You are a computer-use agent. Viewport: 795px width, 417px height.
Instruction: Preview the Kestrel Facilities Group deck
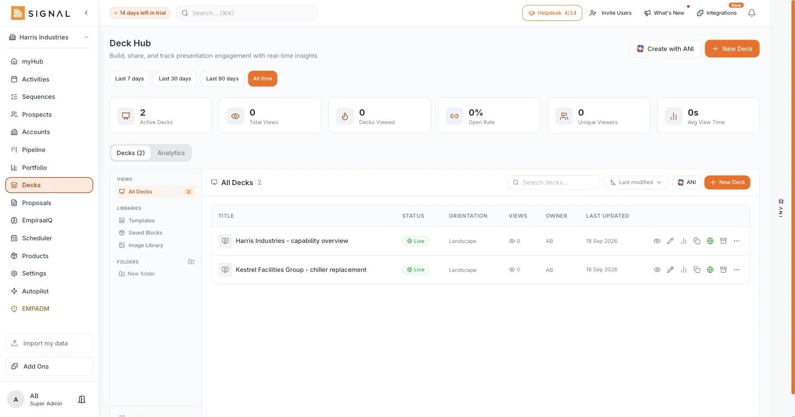click(657, 270)
